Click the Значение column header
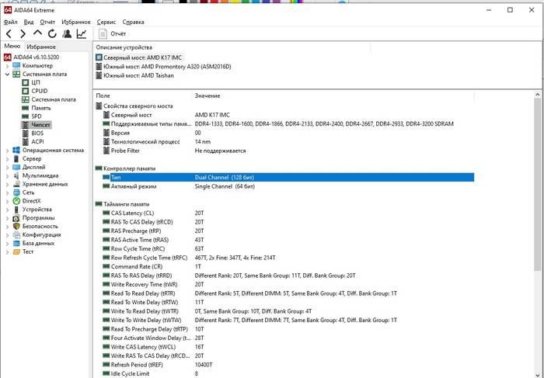 [207, 95]
